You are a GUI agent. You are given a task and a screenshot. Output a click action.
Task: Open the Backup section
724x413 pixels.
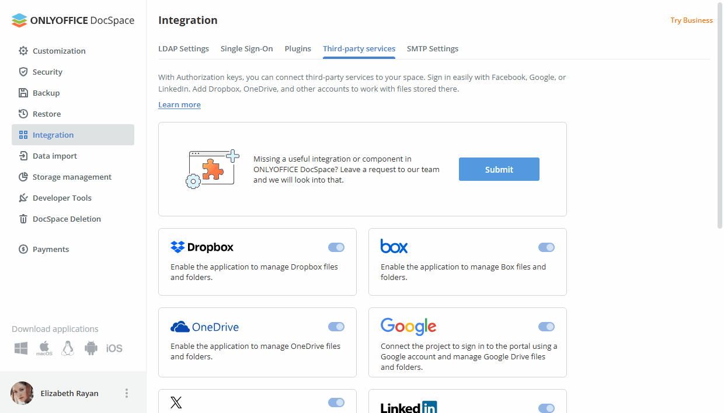[45, 93]
